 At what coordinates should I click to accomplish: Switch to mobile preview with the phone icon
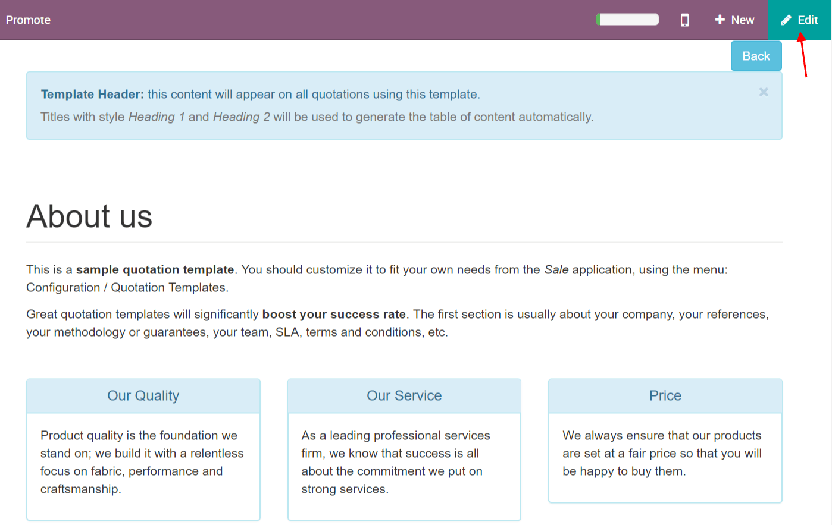(684, 20)
